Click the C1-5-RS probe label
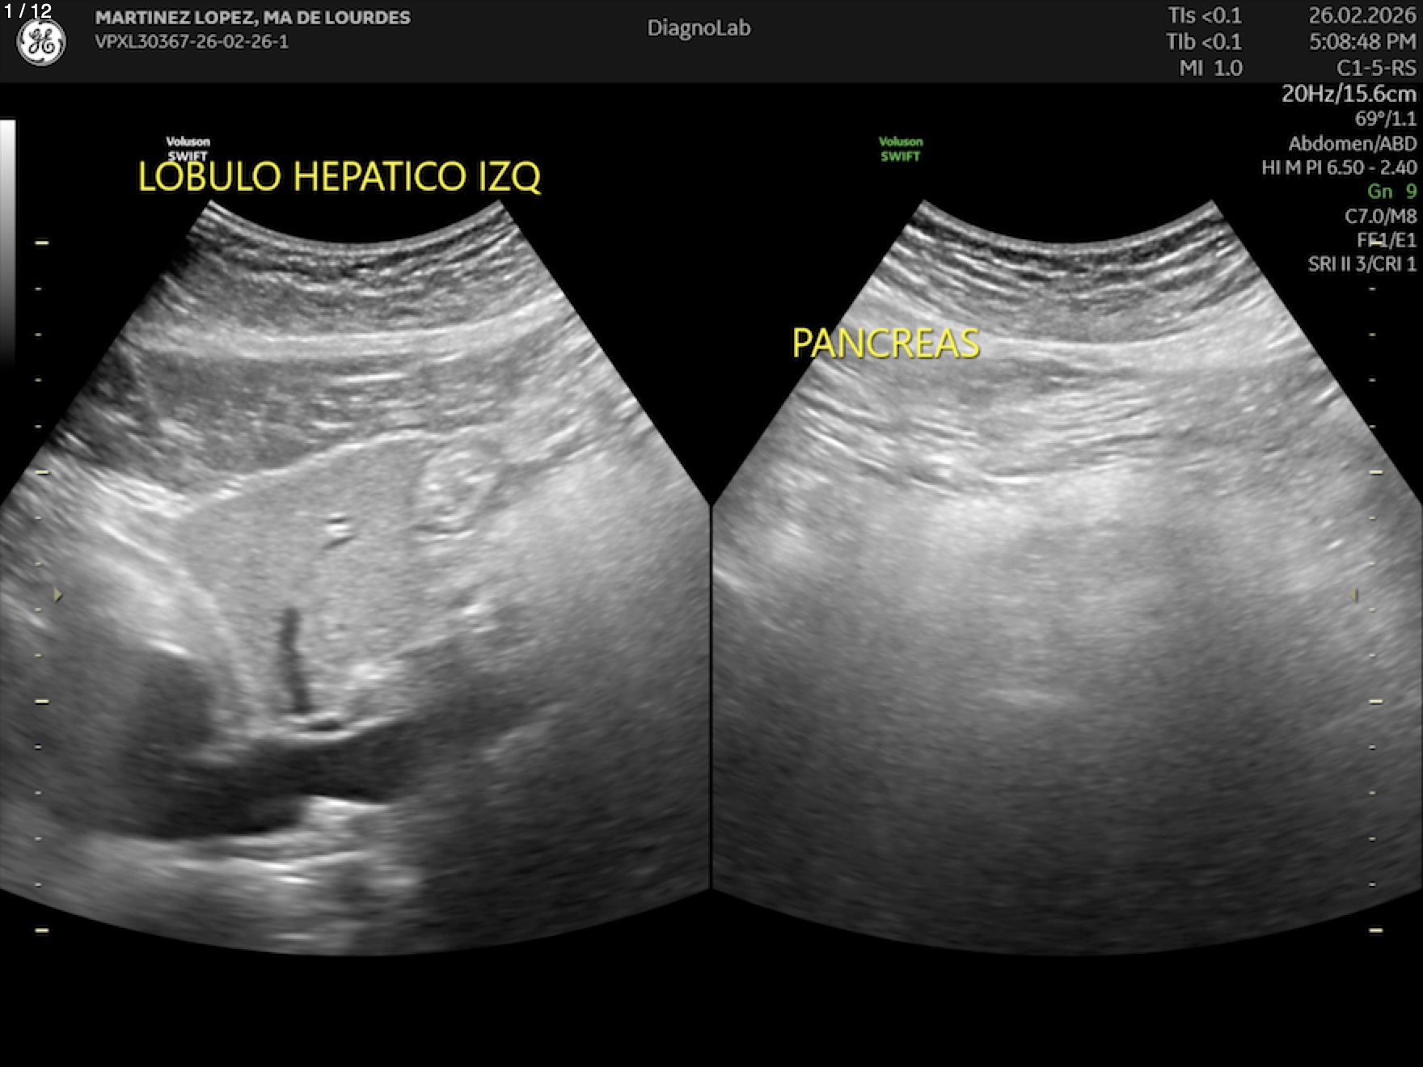Viewport: 1423px width, 1067px height. pyautogui.click(x=1375, y=68)
